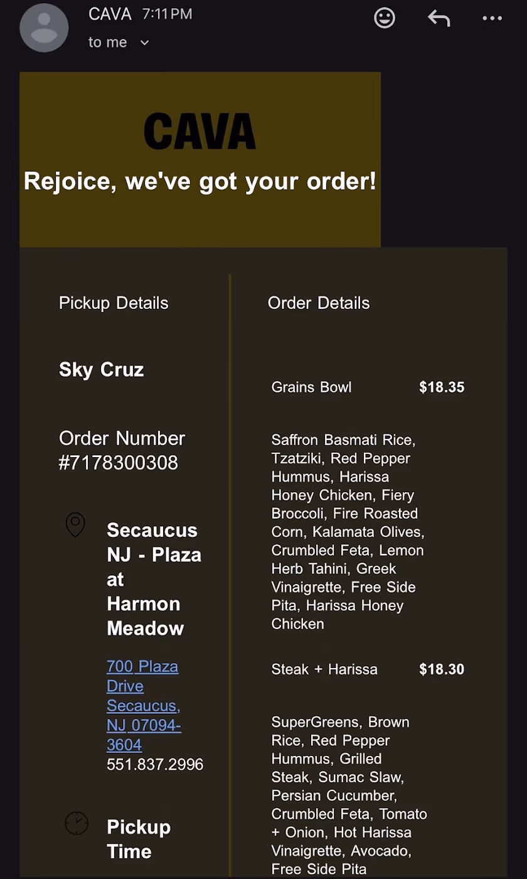Open the emoji reaction picker
This screenshot has width=527, height=879.
point(385,18)
